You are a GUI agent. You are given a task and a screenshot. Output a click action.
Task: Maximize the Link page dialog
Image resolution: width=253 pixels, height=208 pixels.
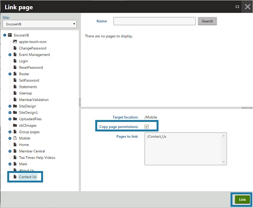click(x=237, y=6)
